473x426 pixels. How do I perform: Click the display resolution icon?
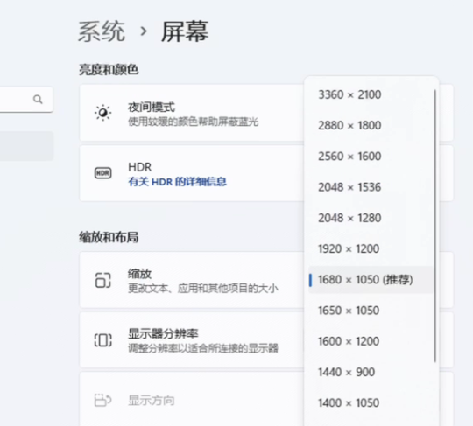(102, 340)
